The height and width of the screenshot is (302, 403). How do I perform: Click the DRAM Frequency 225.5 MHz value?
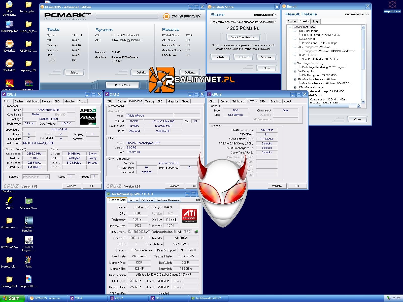coord(267,130)
